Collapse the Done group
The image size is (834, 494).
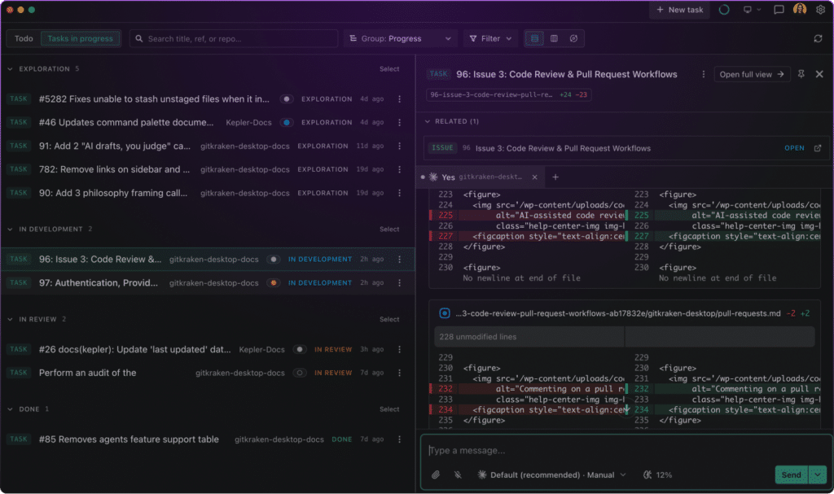10,409
